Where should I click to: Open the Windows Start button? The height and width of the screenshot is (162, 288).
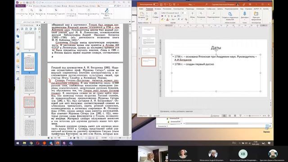point(18,143)
